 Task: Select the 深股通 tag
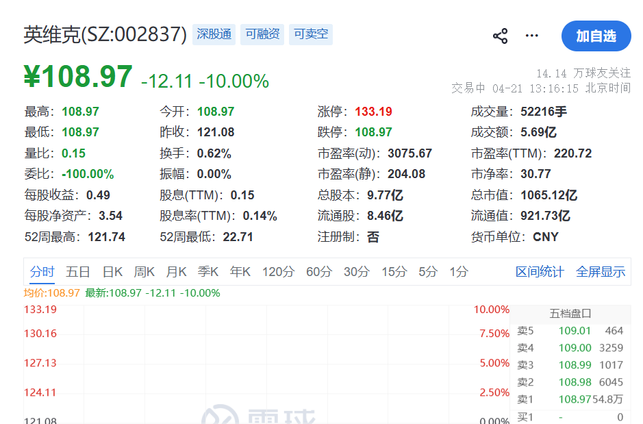tap(214, 34)
